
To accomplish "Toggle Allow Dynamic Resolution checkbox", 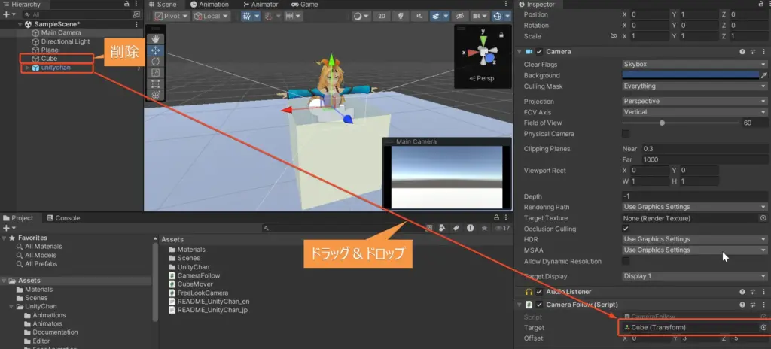I will (626, 261).
